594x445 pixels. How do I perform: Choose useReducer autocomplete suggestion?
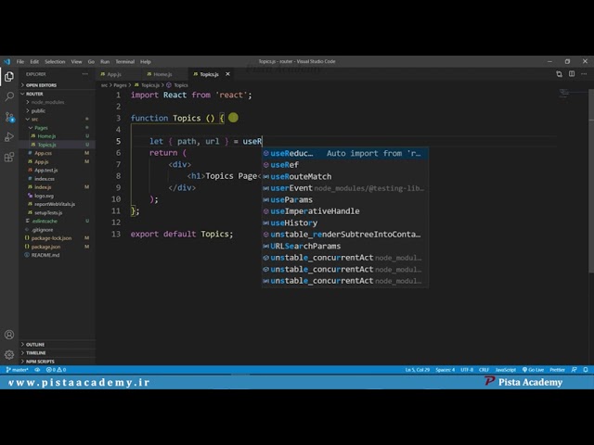pos(345,153)
